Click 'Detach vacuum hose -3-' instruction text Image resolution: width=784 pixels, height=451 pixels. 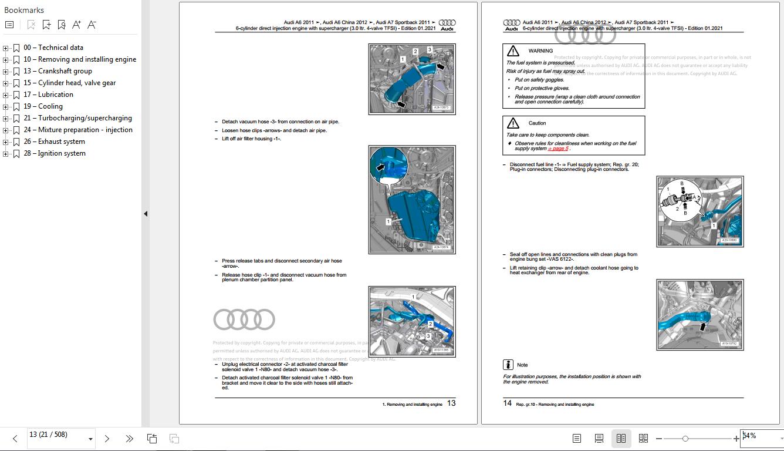(x=281, y=122)
